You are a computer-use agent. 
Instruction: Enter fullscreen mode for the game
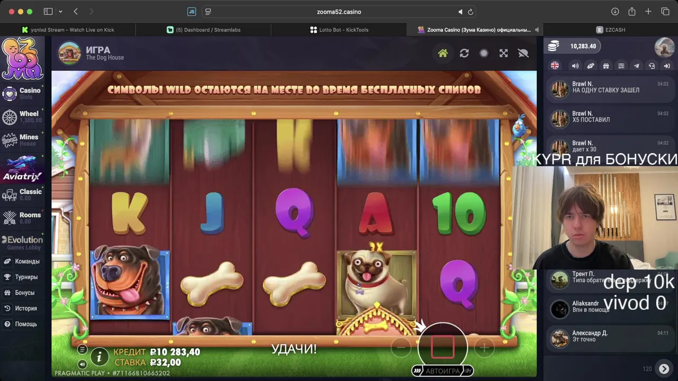point(504,53)
